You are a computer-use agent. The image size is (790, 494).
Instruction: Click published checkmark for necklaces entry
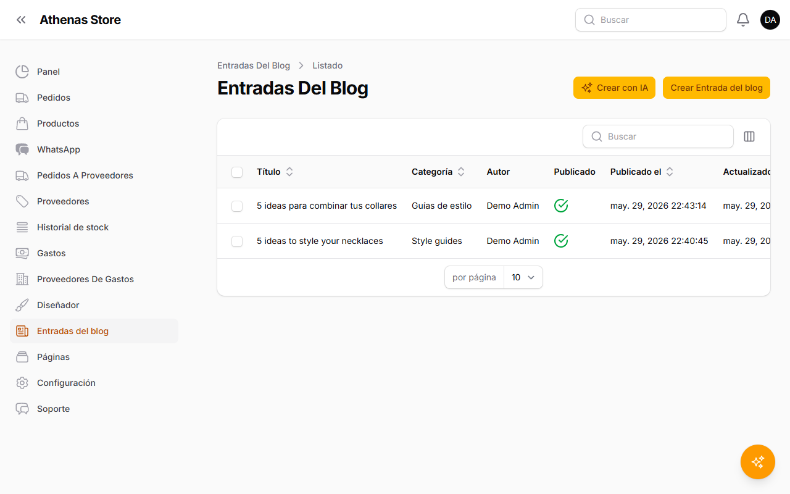click(561, 241)
